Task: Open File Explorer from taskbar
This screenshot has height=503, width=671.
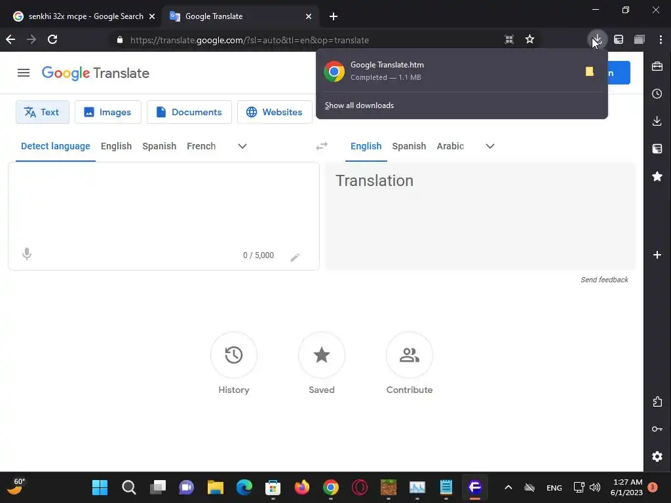Action: [215, 487]
